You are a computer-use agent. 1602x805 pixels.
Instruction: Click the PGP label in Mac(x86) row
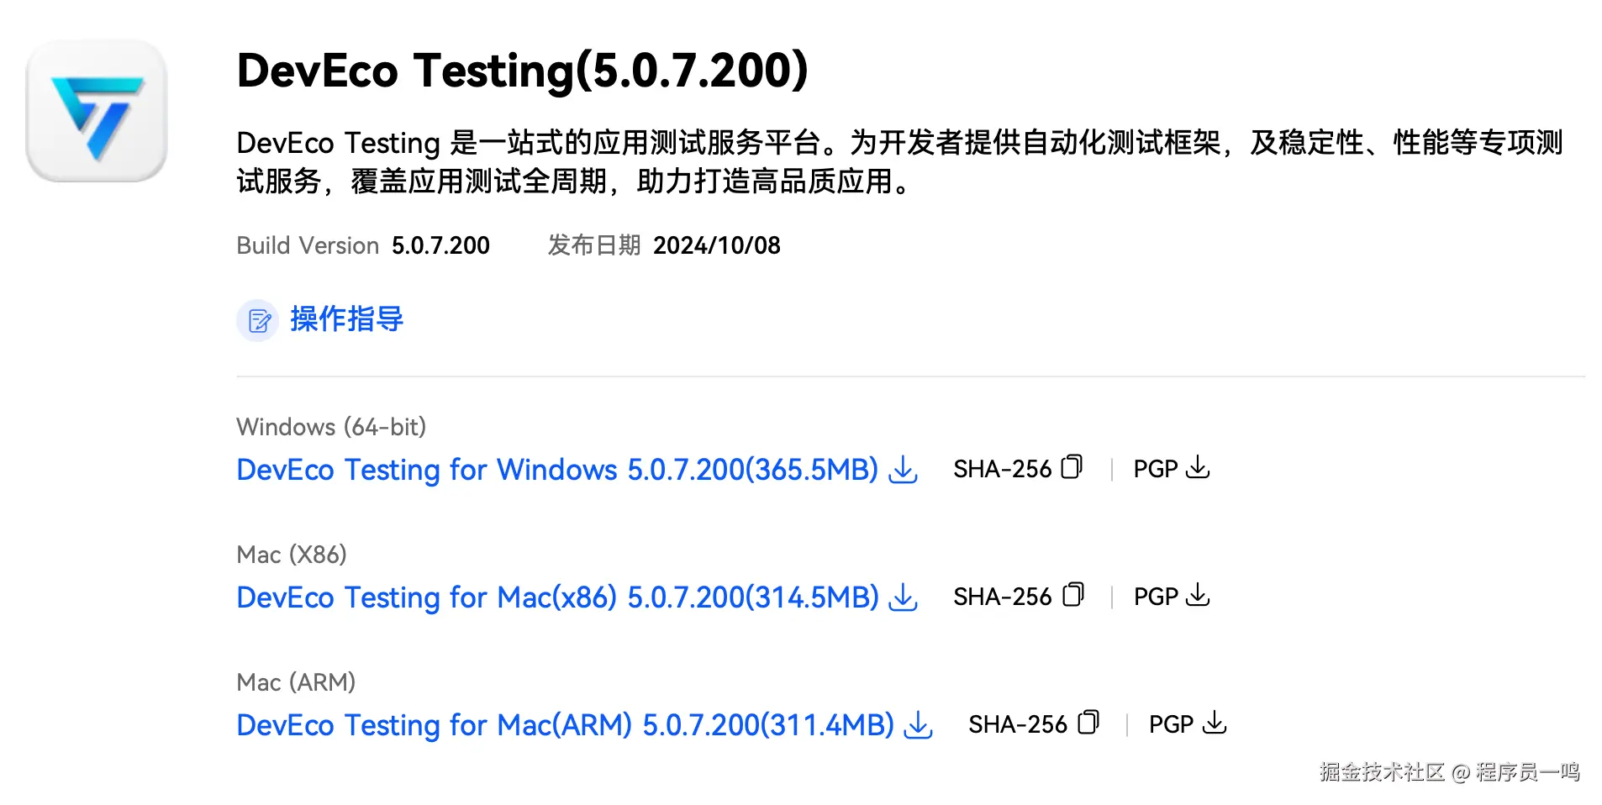pyautogui.click(x=1156, y=597)
